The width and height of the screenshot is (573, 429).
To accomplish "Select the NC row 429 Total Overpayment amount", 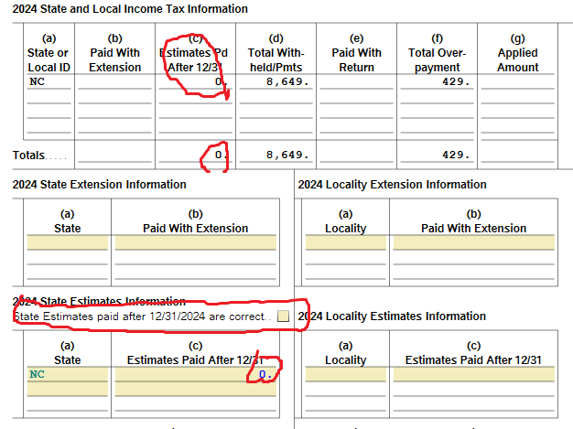I will (x=438, y=81).
